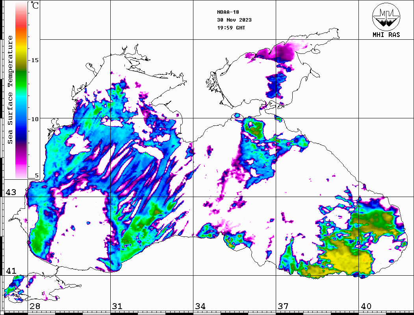Click longitude label '37'
This screenshot has height=315, width=414.
click(x=283, y=306)
